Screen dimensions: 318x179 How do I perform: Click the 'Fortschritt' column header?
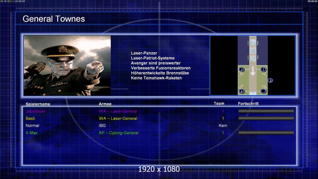coord(248,104)
